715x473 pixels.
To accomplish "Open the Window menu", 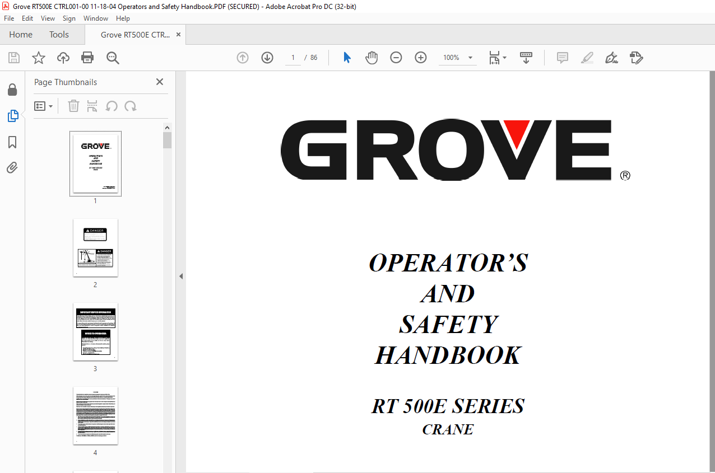I will point(96,18).
